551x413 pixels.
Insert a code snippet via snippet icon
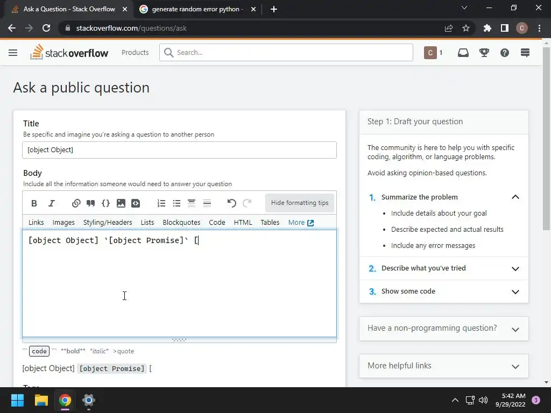click(x=136, y=203)
